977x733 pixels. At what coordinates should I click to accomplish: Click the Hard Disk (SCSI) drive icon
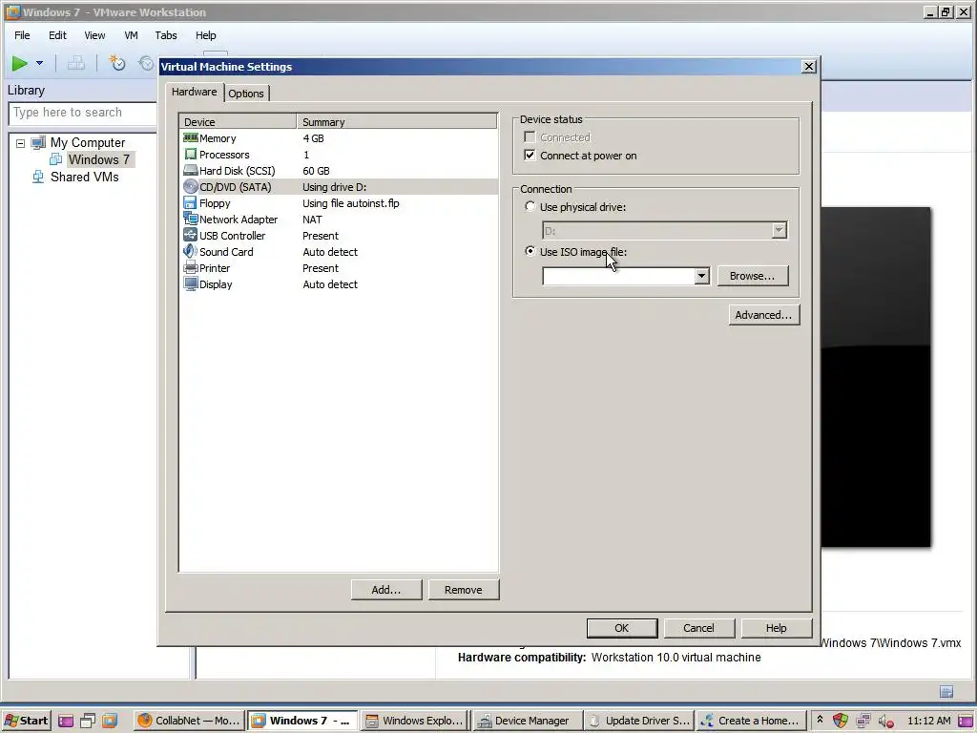point(191,170)
